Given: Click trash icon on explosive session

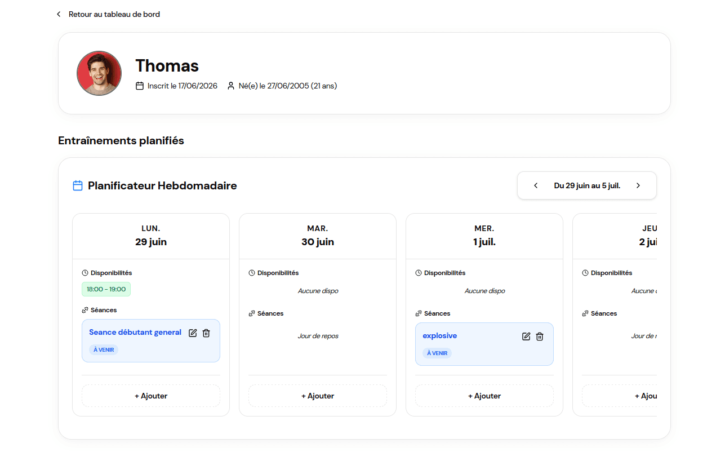Looking at the screenshot, I should pos(540,337).
